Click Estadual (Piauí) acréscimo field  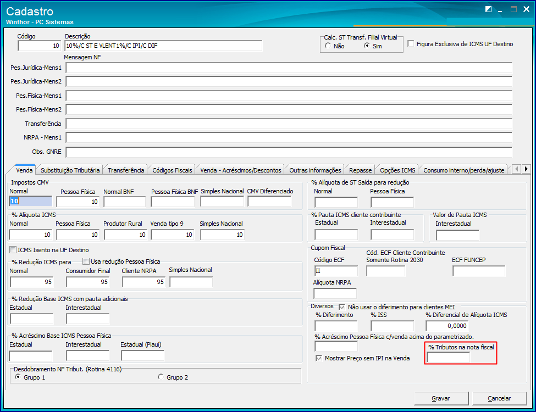point(142,355)
